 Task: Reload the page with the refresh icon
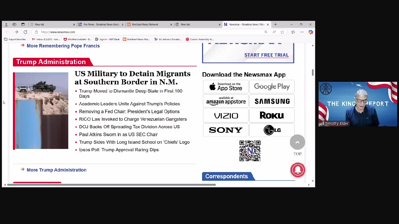tap(25, 32)
